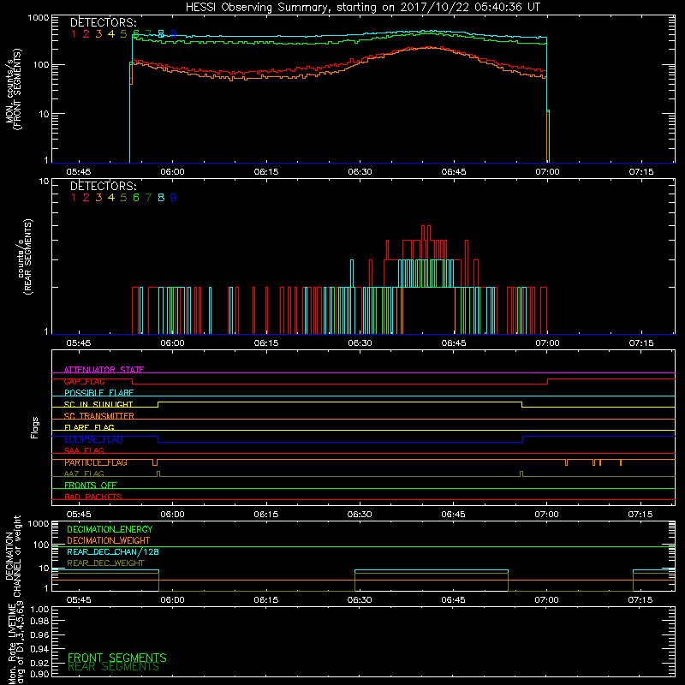
Task: Click the 100 y-axis label of decimation plot
Action: tap(41, 545)
